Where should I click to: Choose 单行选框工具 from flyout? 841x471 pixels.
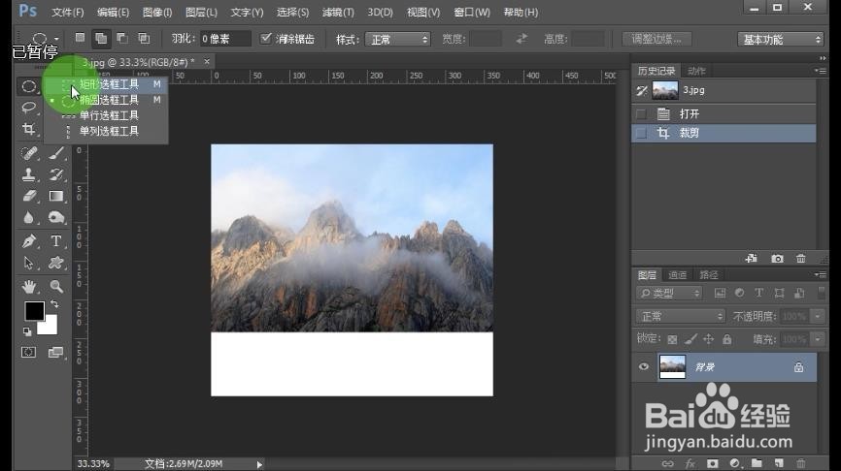(106, 115)
